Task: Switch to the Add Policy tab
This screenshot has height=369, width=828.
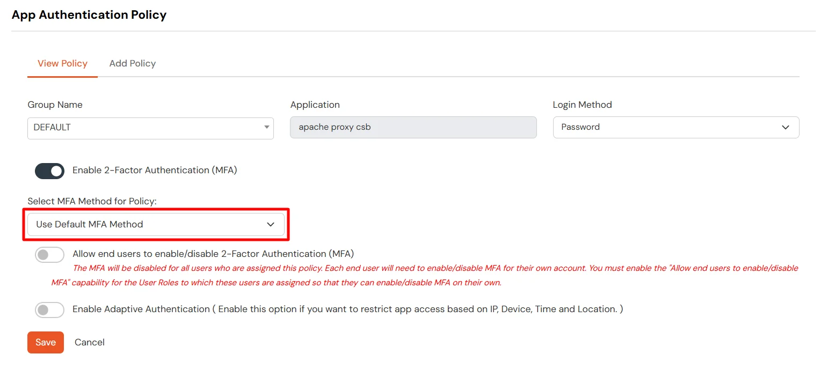Action: 132,63
